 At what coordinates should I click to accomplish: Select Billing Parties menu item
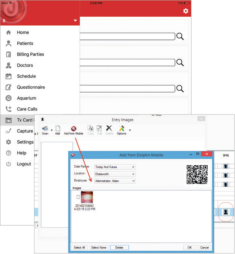point(30,54)
